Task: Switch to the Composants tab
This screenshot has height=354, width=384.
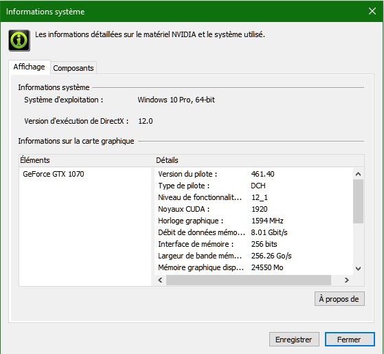Action: (x=74, y=68)
